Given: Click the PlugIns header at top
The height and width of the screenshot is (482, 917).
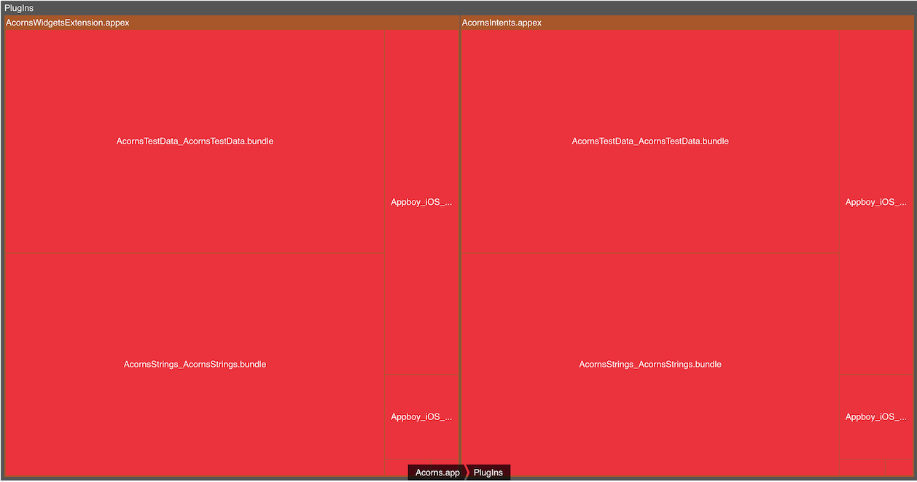Looking at the screenshot, I should click(19, 8).
